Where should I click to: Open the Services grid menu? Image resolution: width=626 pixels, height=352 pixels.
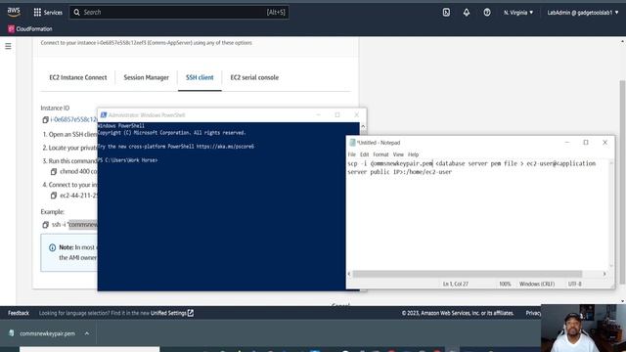click(x=48, y=13)
